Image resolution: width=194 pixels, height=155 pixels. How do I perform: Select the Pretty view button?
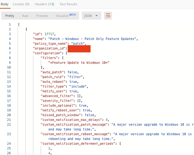click(10, 16)
